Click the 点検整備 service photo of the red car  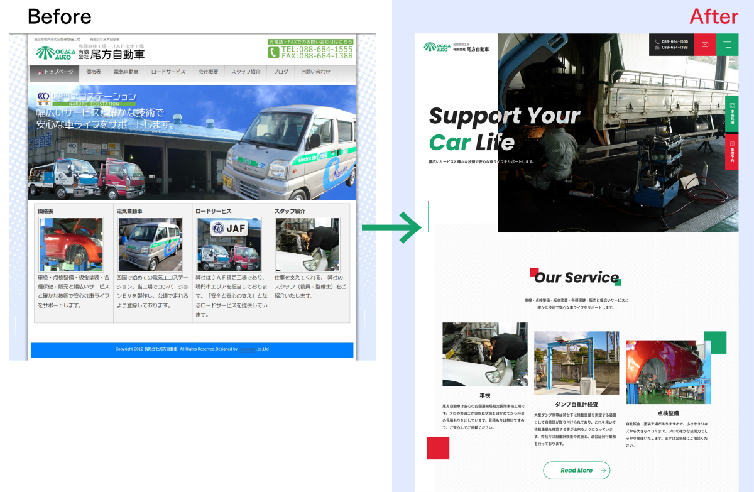[x=669, y=372]
